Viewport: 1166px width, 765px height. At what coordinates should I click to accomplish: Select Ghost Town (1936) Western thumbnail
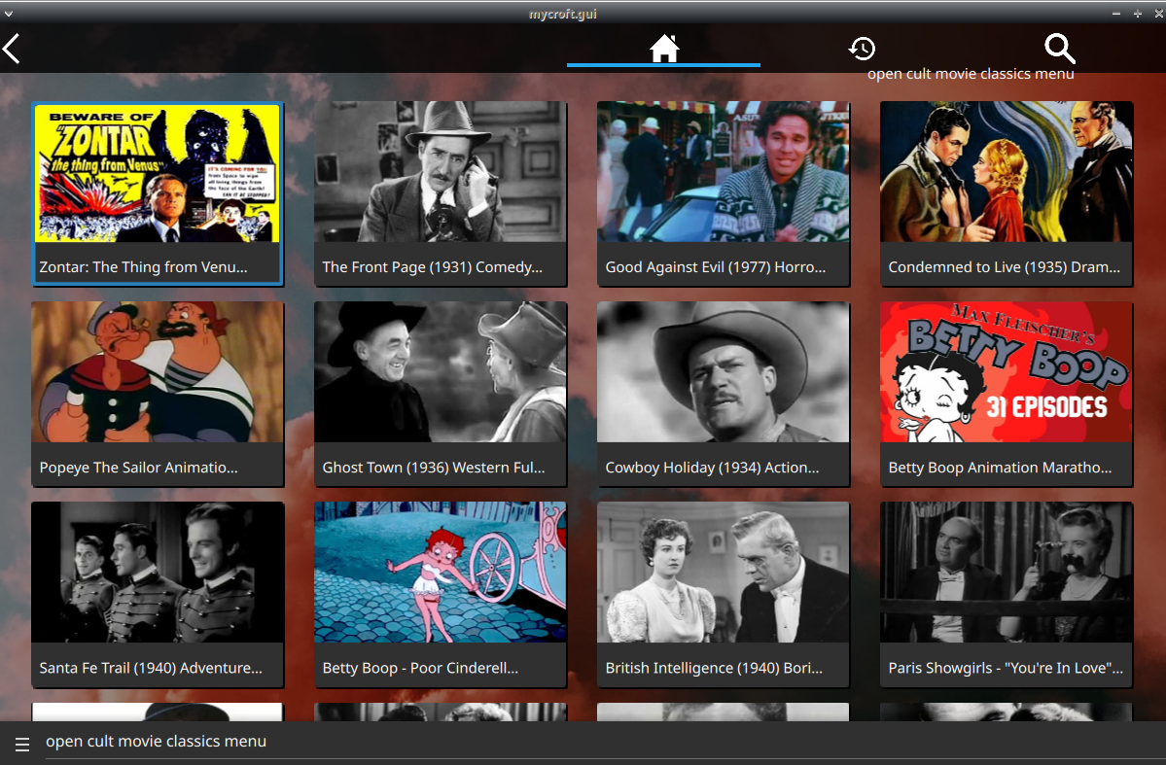pos(441,371)
